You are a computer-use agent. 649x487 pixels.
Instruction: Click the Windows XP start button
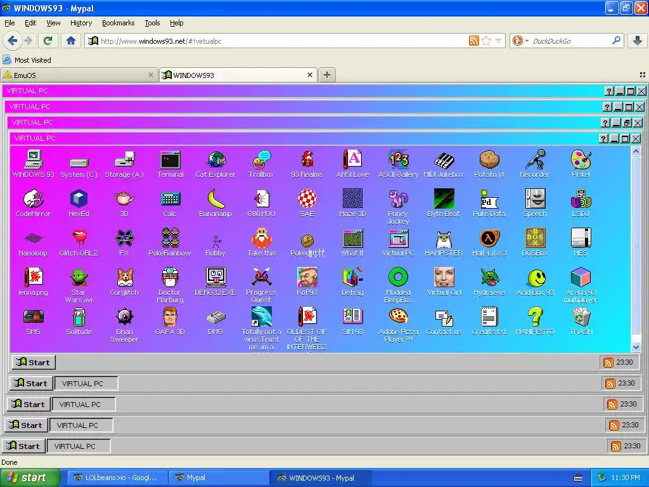pyautogui.click(x=30, y=477)
